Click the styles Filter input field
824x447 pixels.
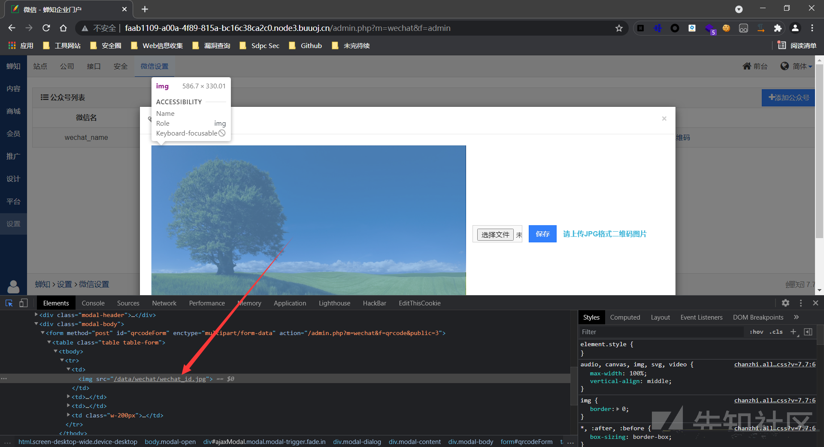[x=661, y=332]
